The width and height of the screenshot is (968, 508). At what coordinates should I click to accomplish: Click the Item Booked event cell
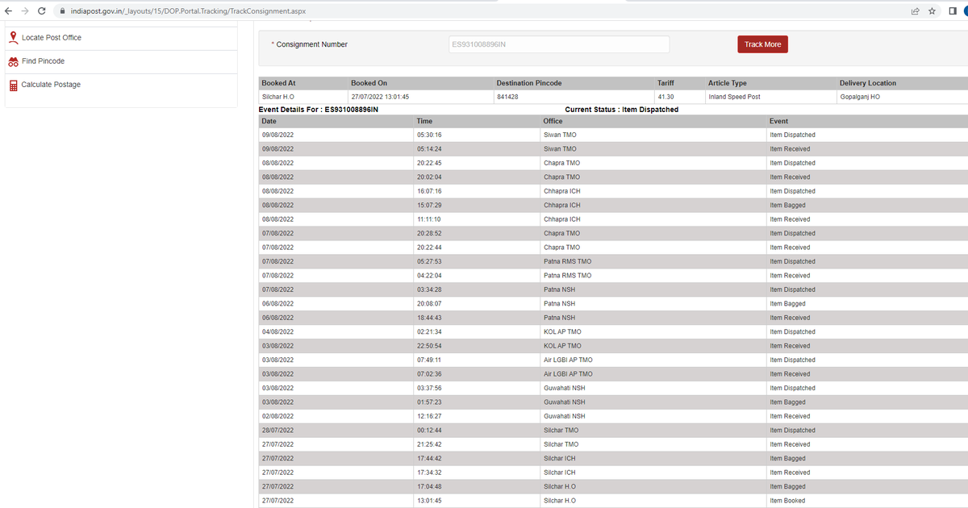point(788,501)
